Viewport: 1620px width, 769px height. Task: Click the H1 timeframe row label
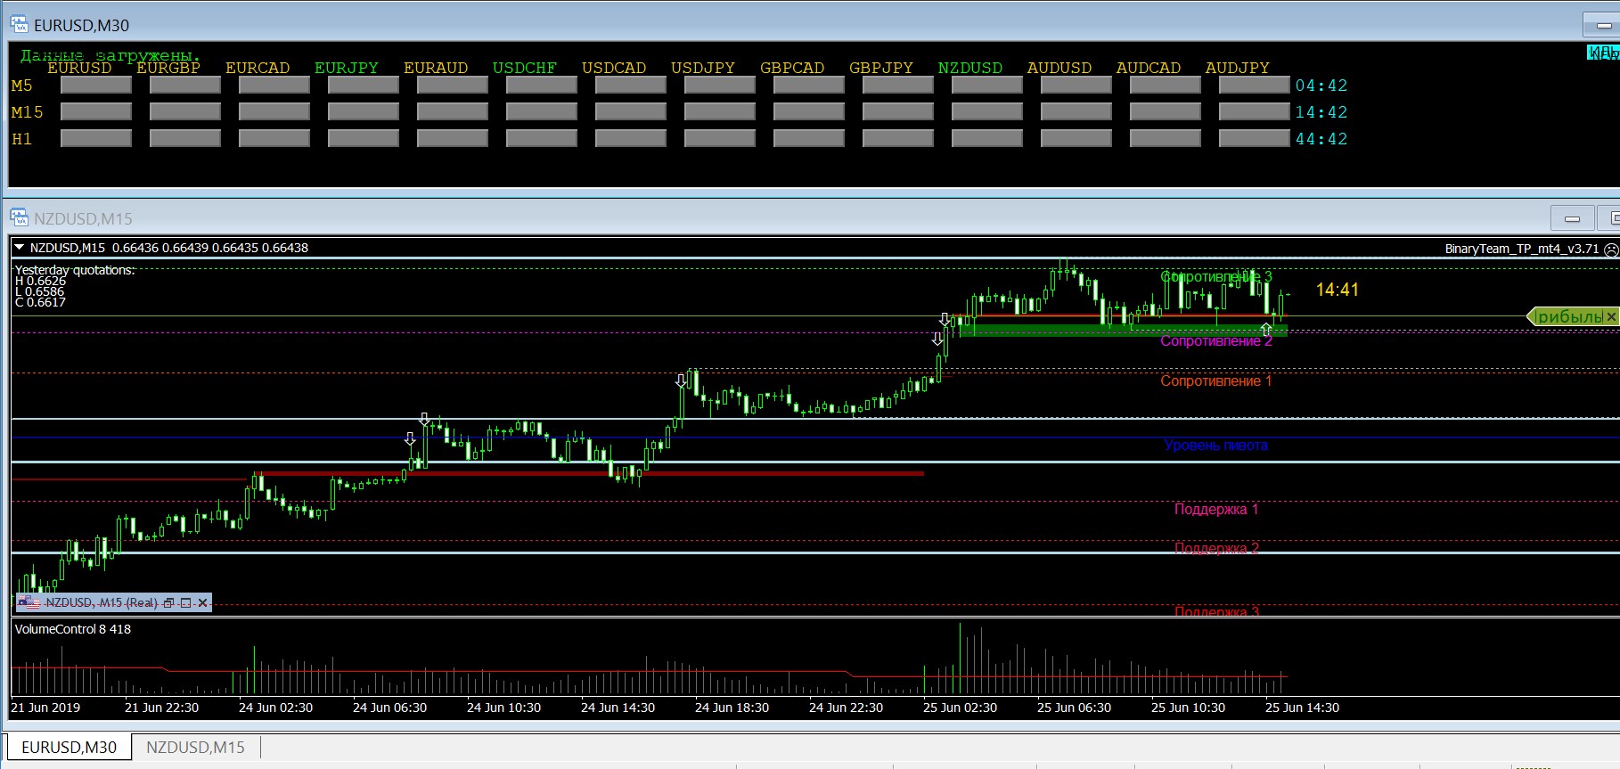pyautogui.click(x=21, y=139)
